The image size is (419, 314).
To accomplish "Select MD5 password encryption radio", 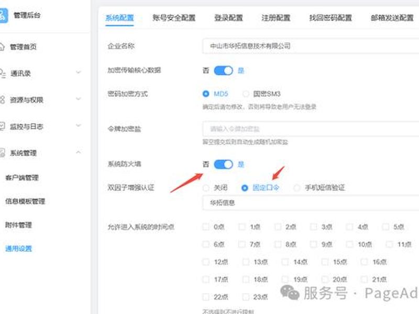I will pyautogui.click(x=206, y=94).
